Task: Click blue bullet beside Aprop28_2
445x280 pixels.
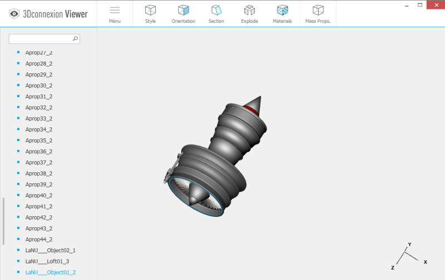Action: [18, 63]
